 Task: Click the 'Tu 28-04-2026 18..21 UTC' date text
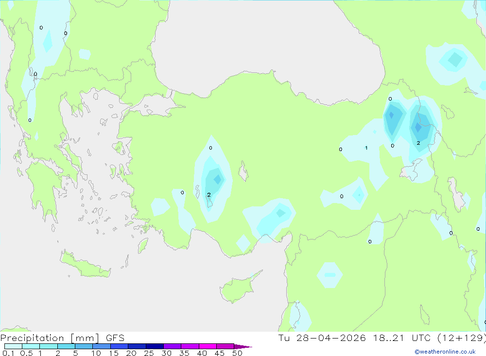tap(354, 338)
